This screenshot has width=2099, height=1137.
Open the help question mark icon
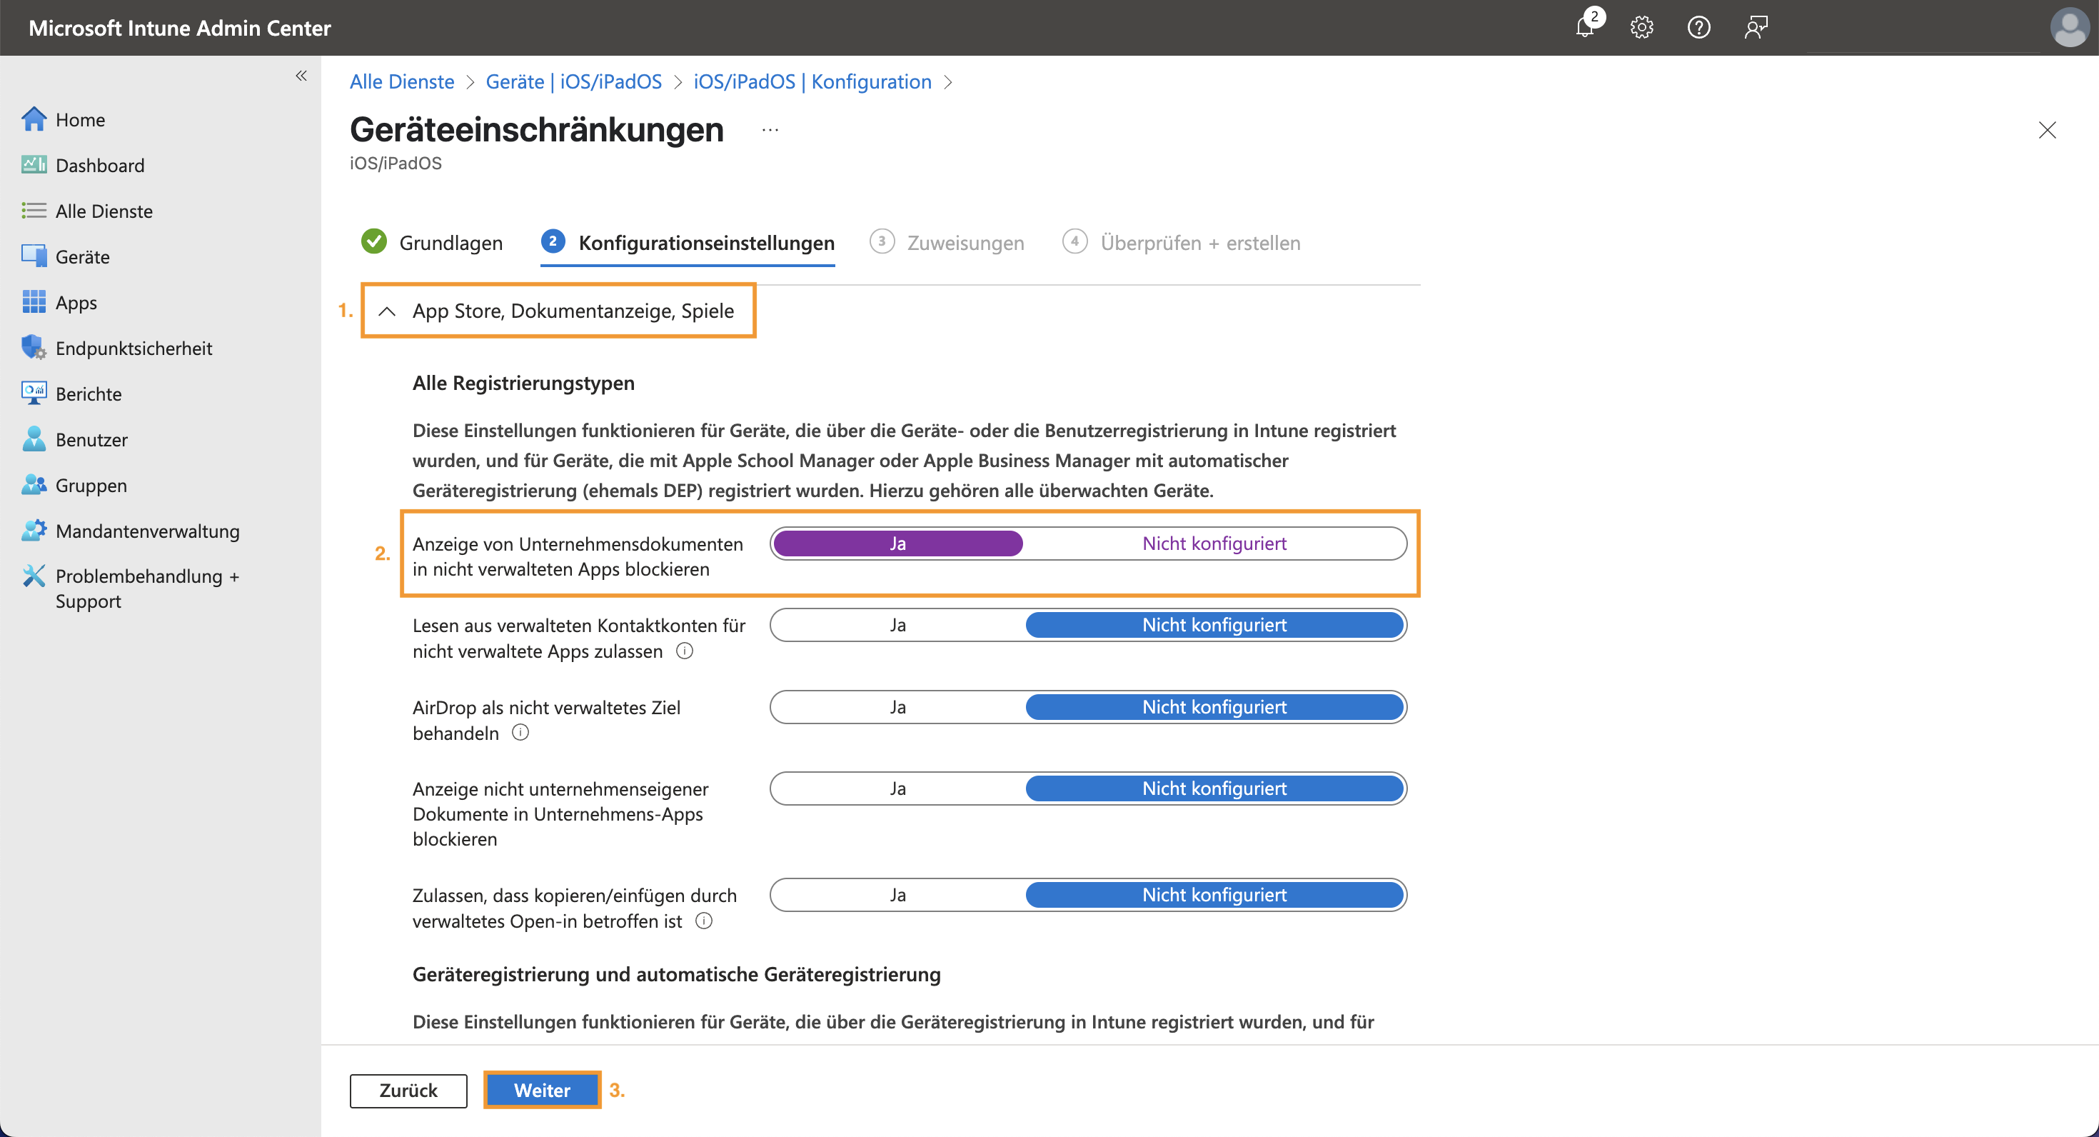point(1698,27)
